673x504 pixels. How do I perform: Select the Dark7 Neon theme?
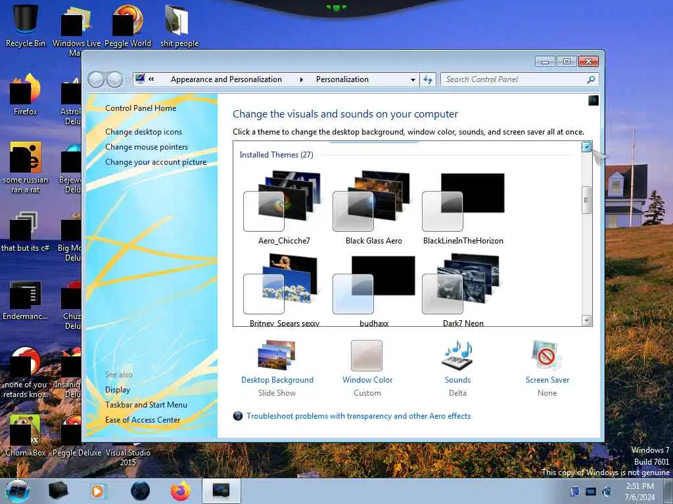(463, 289)
